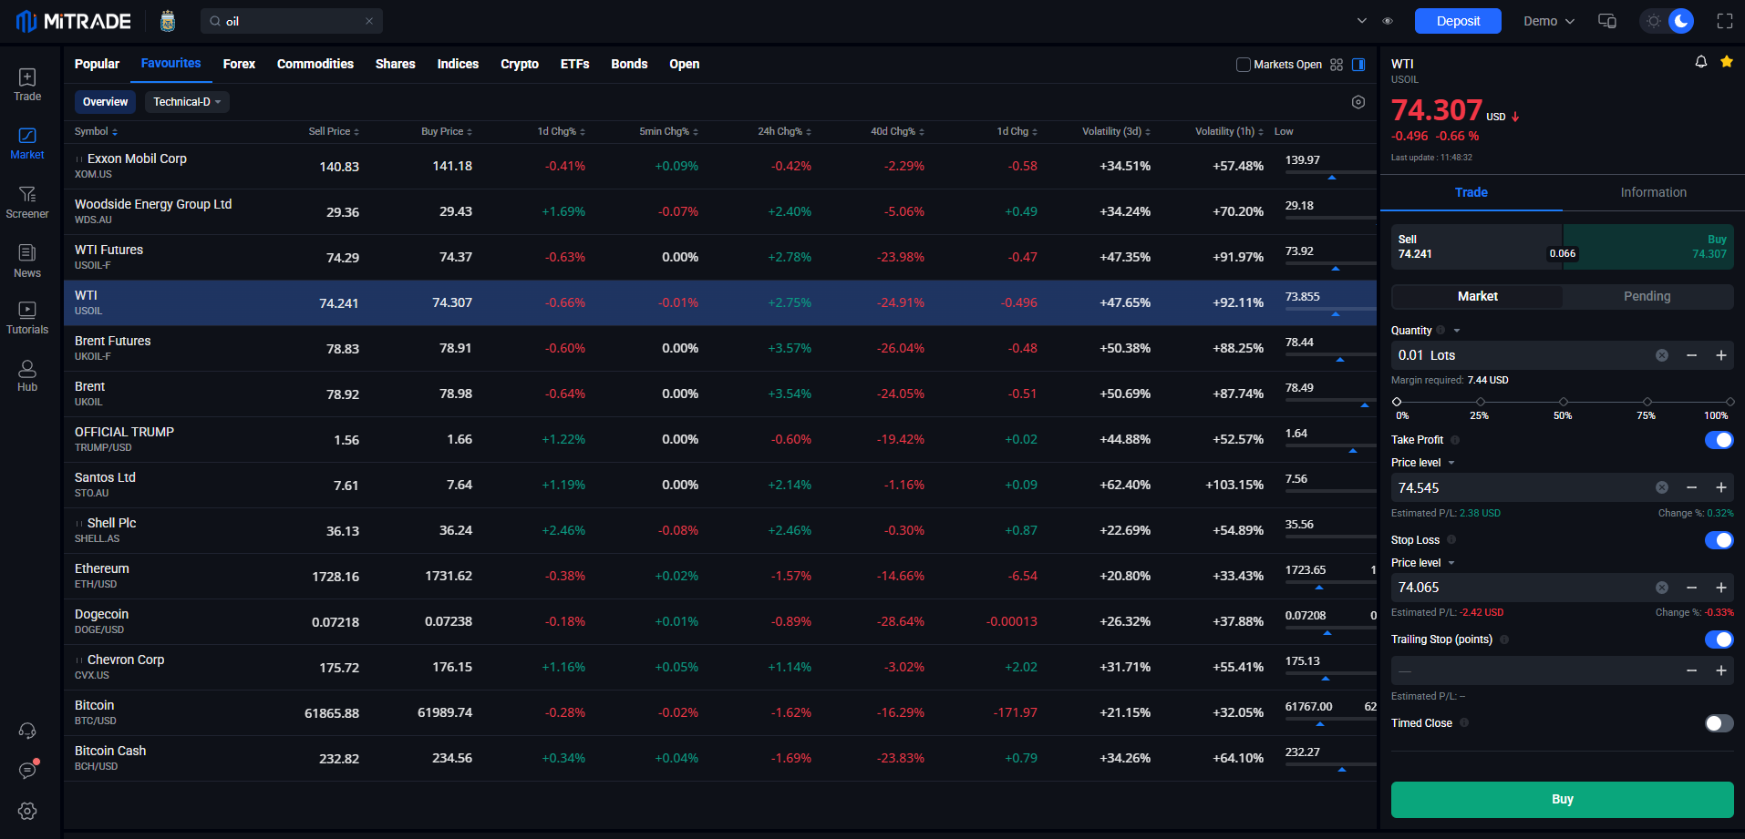Image resolution: width=1745 pixels, height=839 pixels.
Task: Decrease quantity with minus button
Action: 1691,355
